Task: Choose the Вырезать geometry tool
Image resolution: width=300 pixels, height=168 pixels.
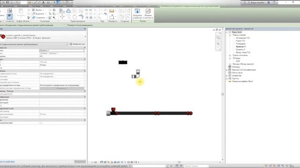Action: click(x=39, y=14)
